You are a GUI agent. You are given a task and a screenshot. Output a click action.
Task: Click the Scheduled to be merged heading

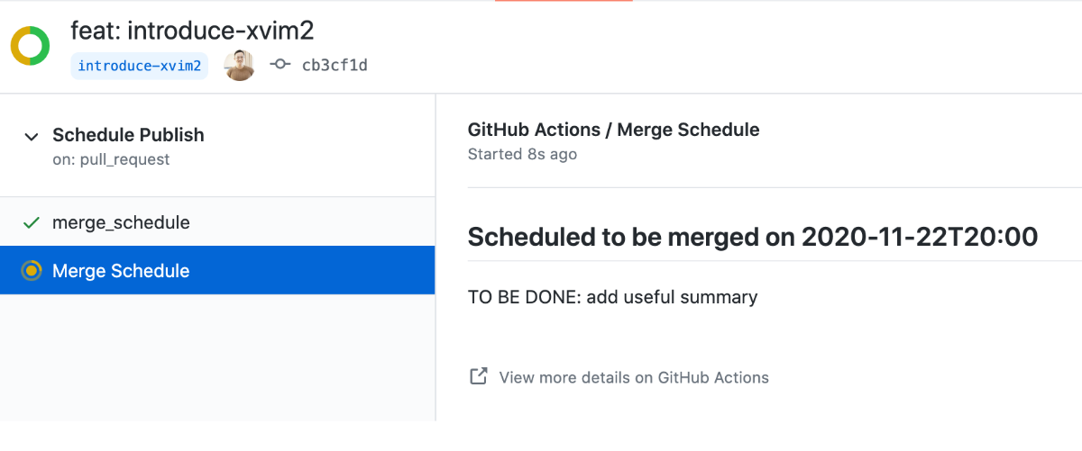(753, 237)
